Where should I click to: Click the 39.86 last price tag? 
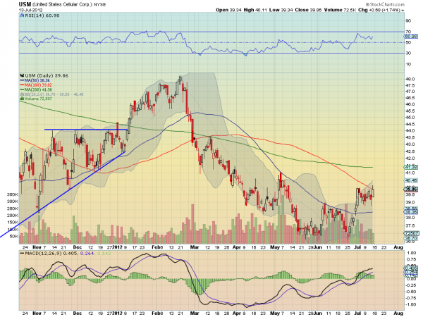click(x=411, y=189)
